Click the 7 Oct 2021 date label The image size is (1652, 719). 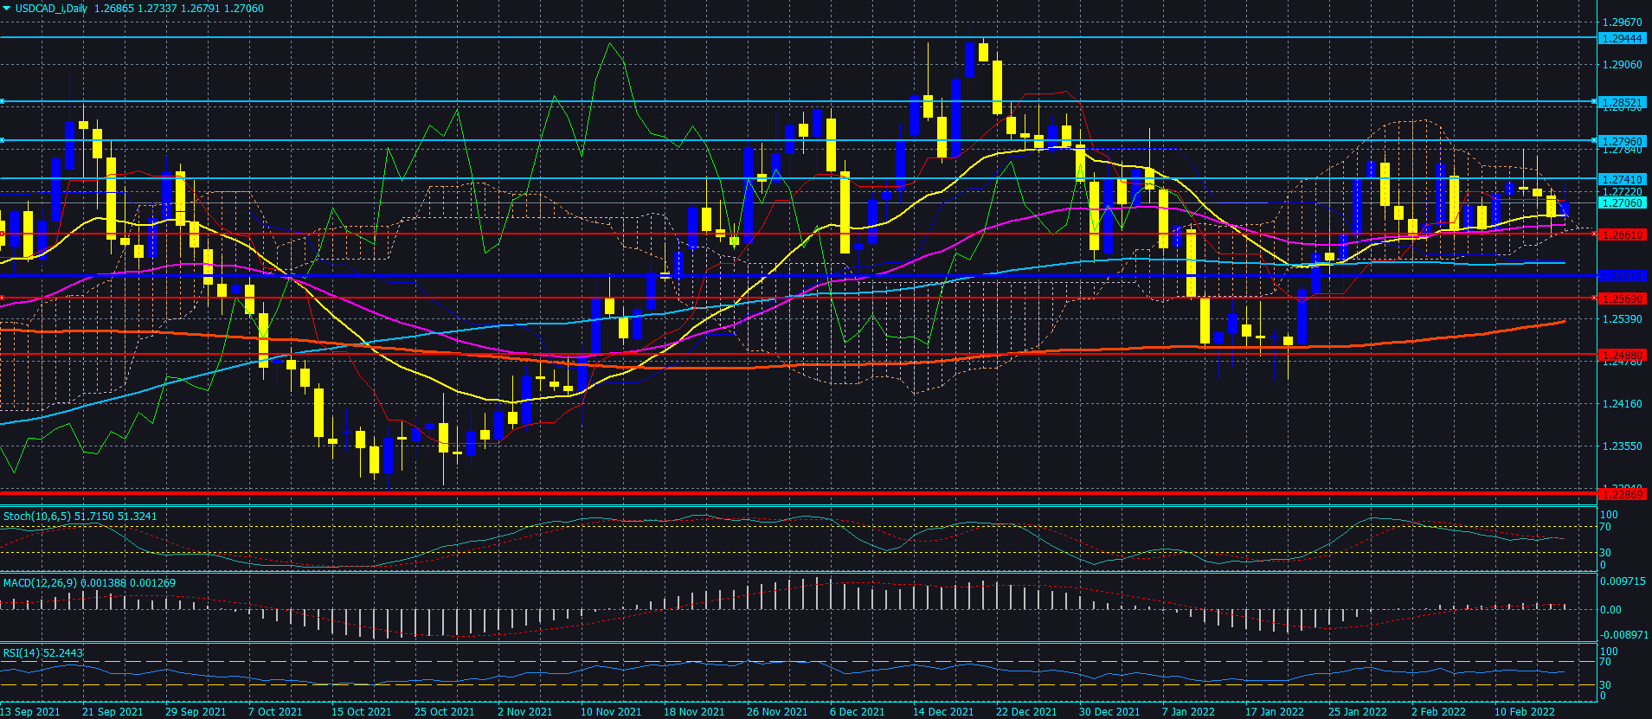coord(275,712)
